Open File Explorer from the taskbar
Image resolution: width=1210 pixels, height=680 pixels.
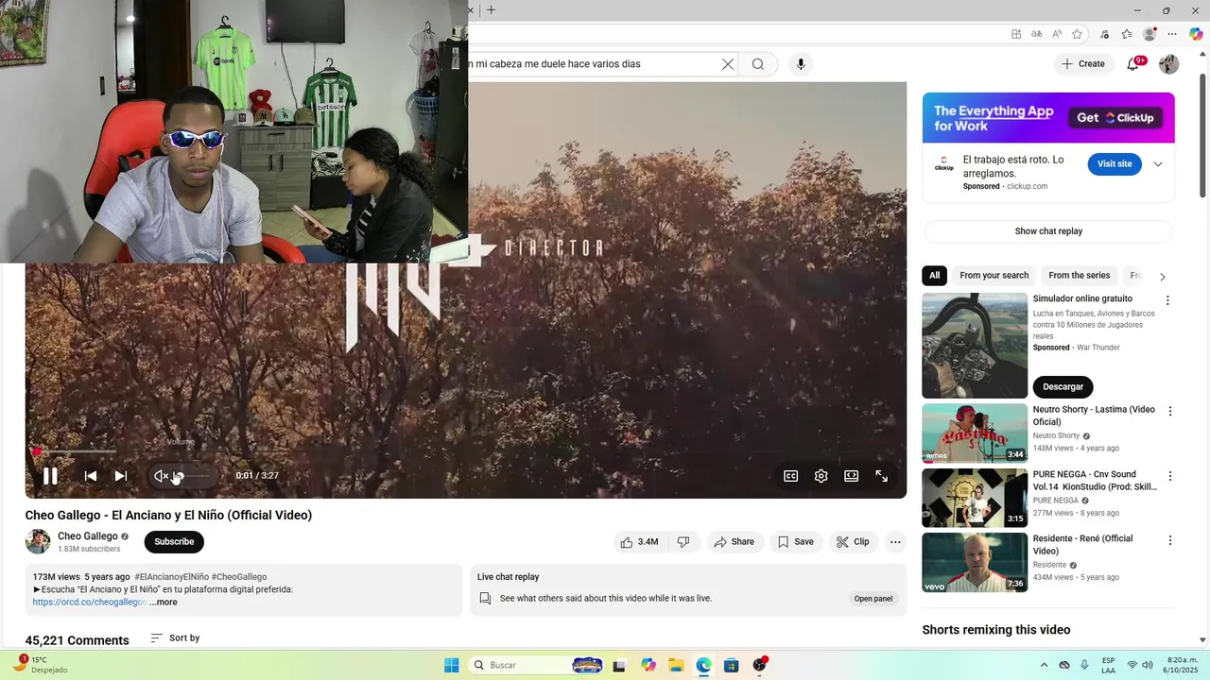(x=676, y=665)
